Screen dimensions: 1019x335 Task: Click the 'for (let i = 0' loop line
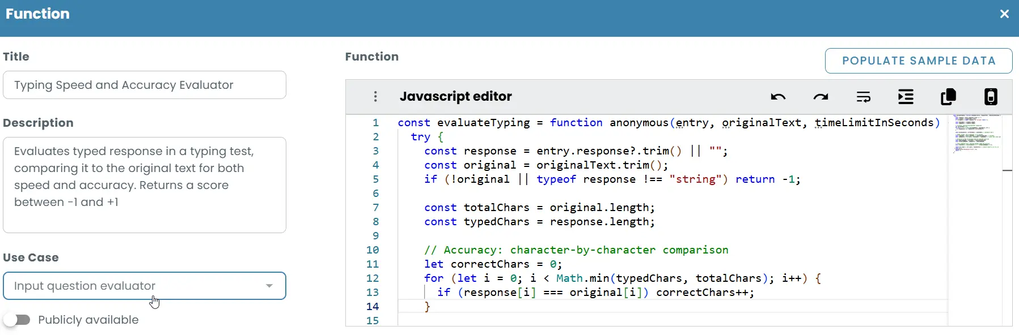click(x=622, y=278)
